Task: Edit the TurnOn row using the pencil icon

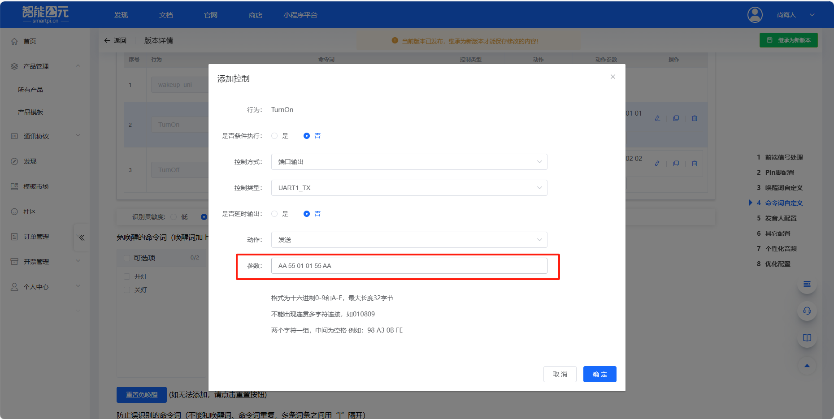Action: tap(658, 118)
